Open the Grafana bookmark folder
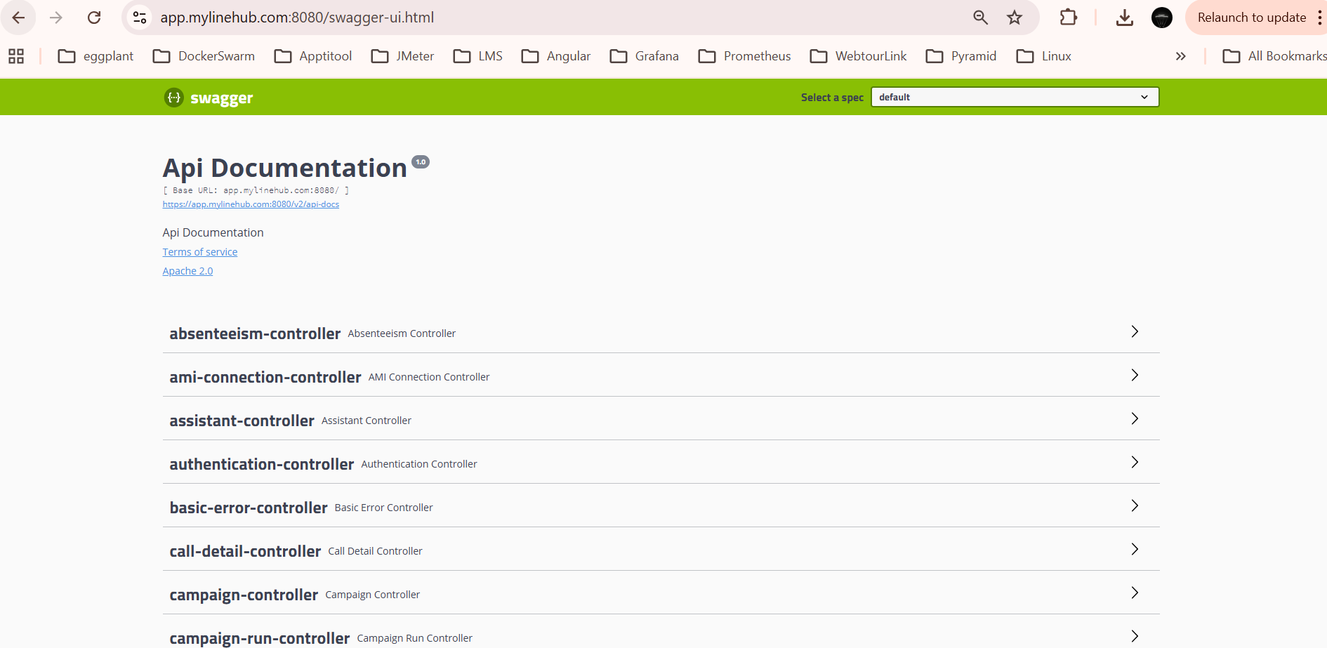 tap(645, 56)
